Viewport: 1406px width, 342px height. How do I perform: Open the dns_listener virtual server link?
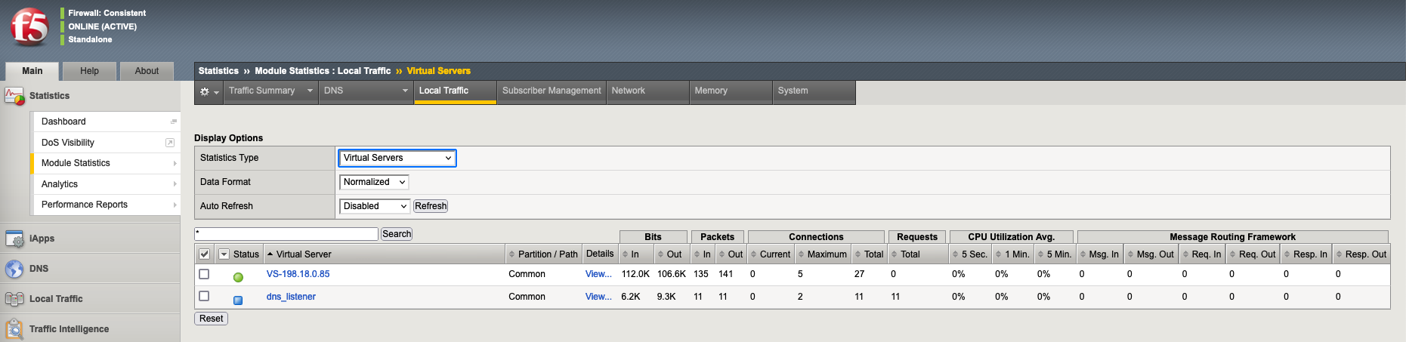pos(291,297)
